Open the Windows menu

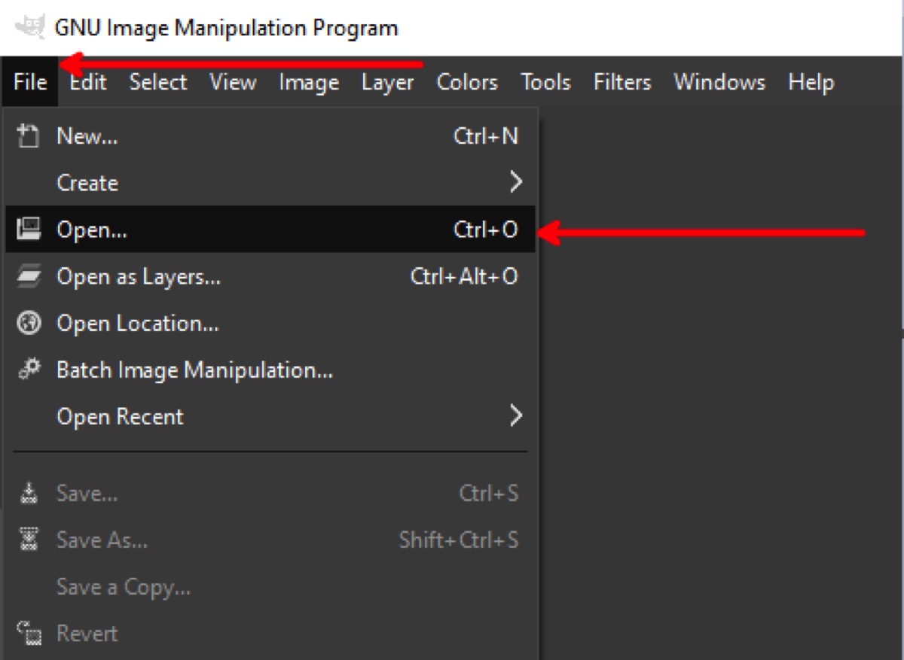(719, 81)
